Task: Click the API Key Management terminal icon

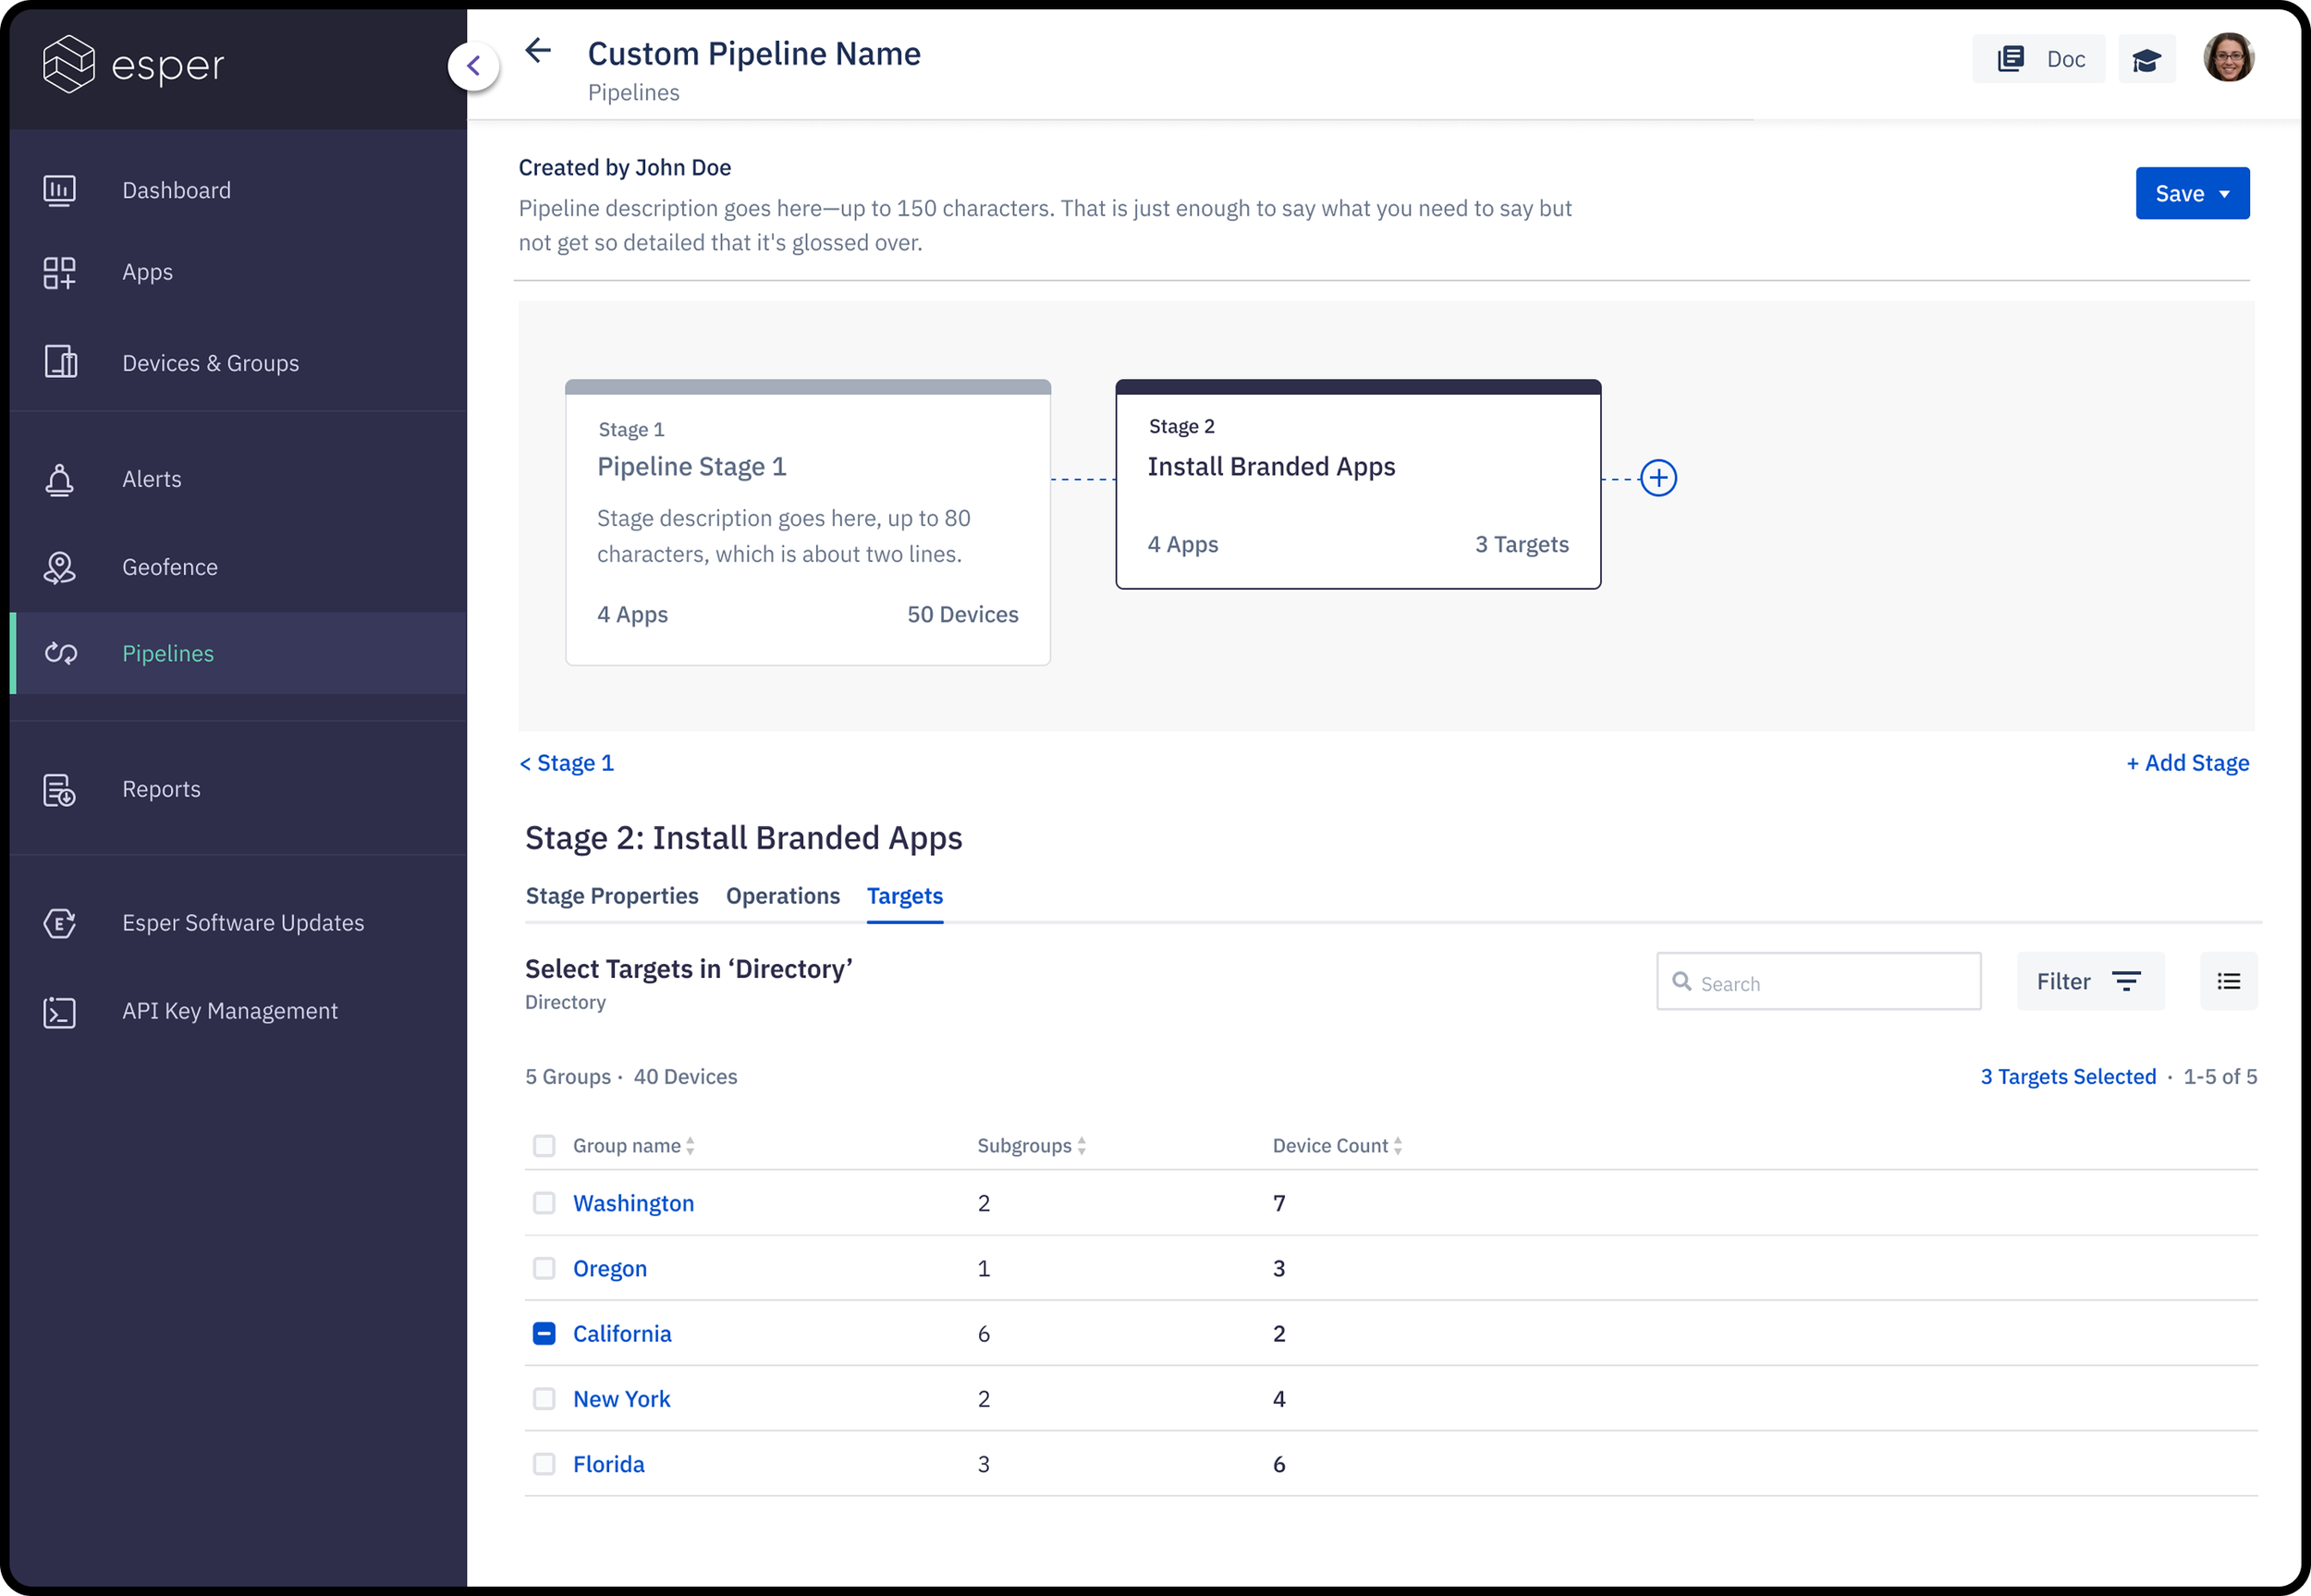Action: point(59,1012)
